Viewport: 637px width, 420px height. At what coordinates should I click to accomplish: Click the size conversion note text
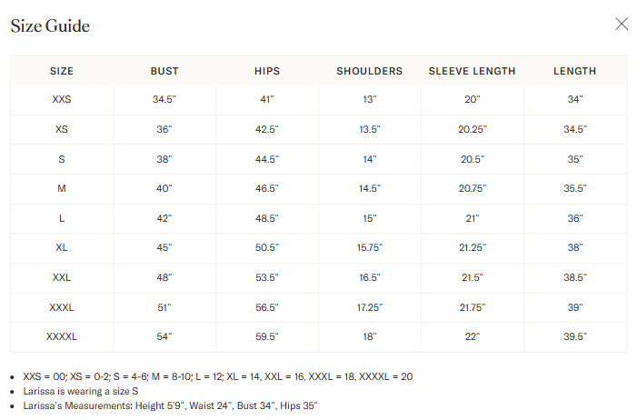point(218,376)
